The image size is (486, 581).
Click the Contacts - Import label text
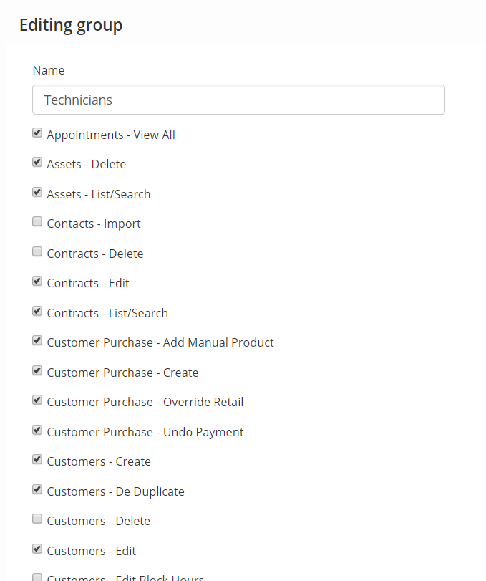[x=94, y=224]
